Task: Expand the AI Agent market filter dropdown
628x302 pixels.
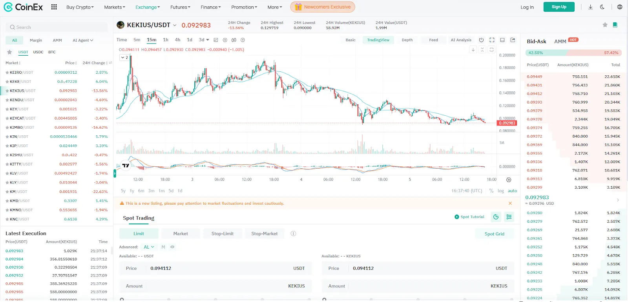Action: [83, 40]
